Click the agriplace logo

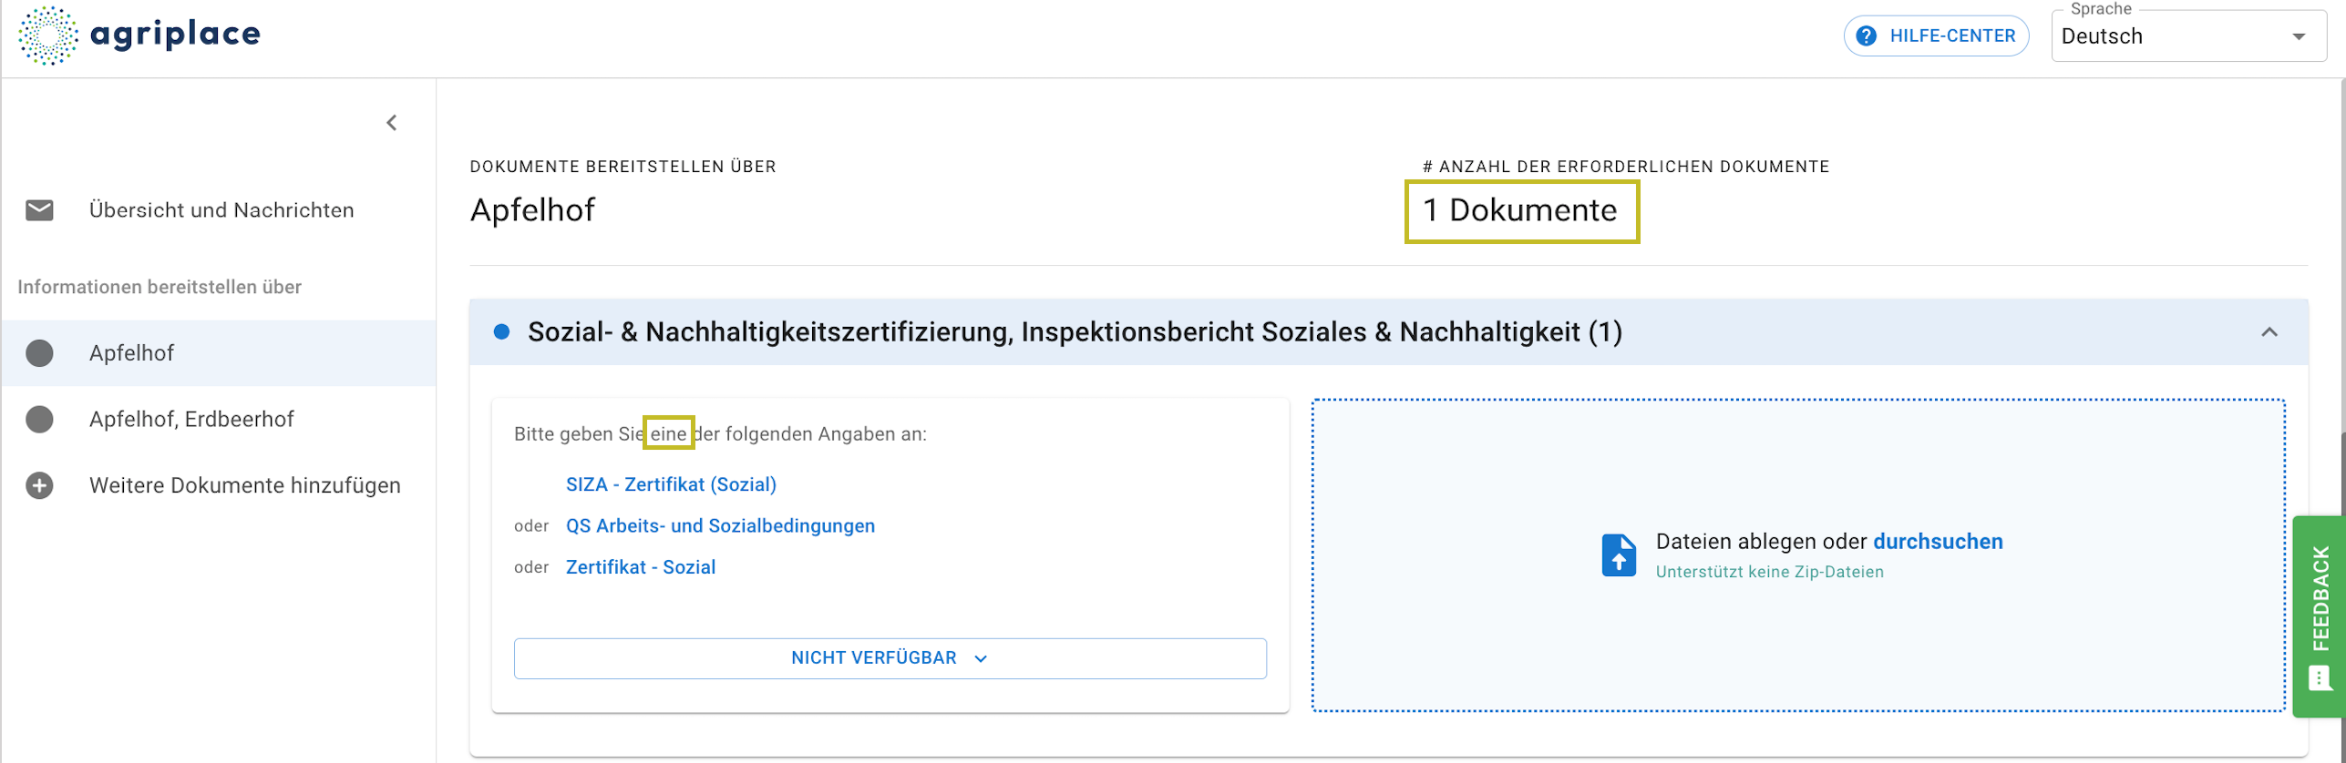point(139,36)
